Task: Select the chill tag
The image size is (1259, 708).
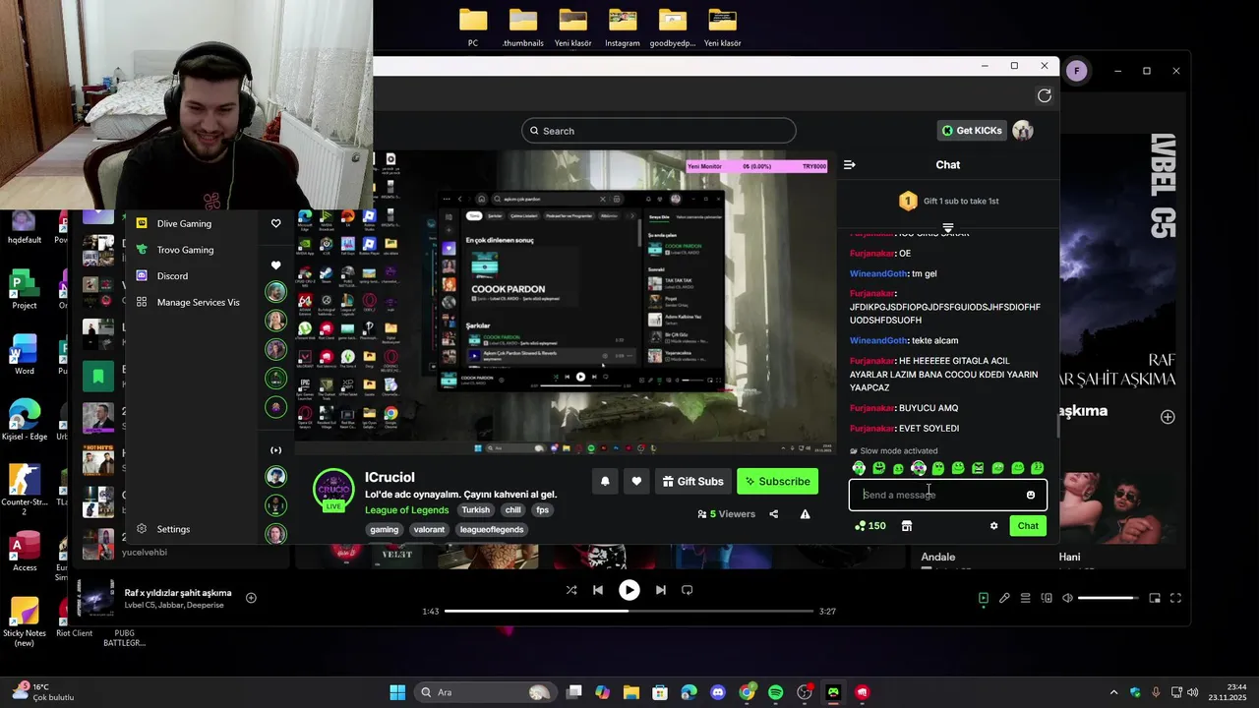Action: tap(512, 510)
